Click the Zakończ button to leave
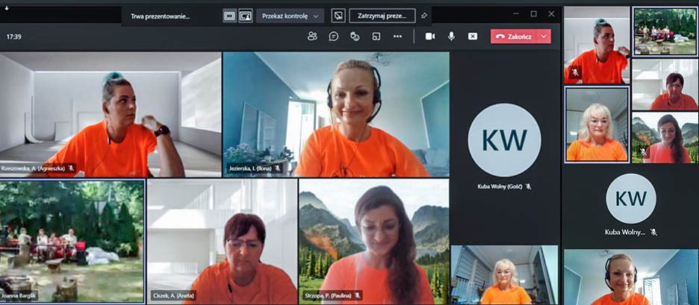The width and height of the screenshot is (699, 305). tap(514, 36)
